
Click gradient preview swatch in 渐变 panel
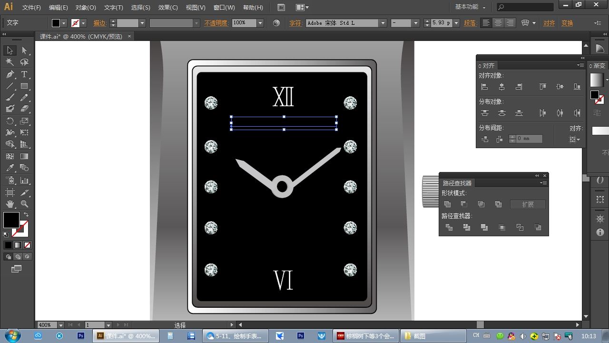tap(597, 80)
